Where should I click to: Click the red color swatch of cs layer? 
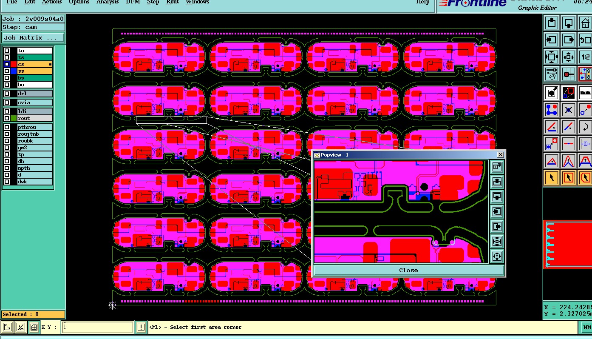click(x=14, y=64)
